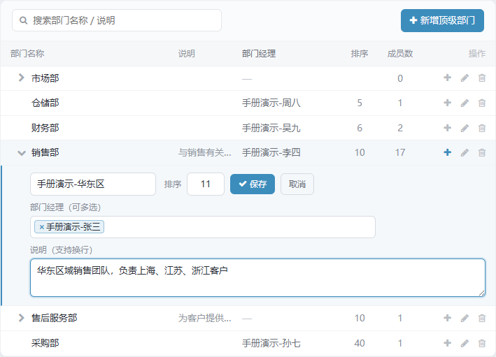Edit the 市场部 department row
This screenshot has height=357, width=496.
pos(465,78)
